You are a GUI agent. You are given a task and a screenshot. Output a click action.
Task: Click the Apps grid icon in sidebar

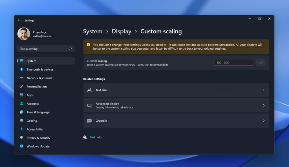click(x=22, y=95)
